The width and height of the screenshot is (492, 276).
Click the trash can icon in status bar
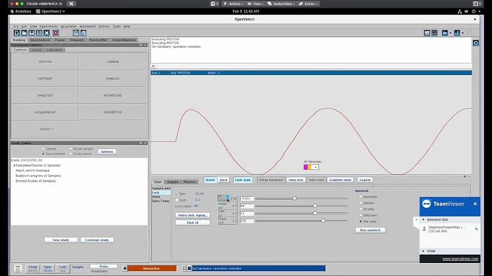(x=18, y=268)
